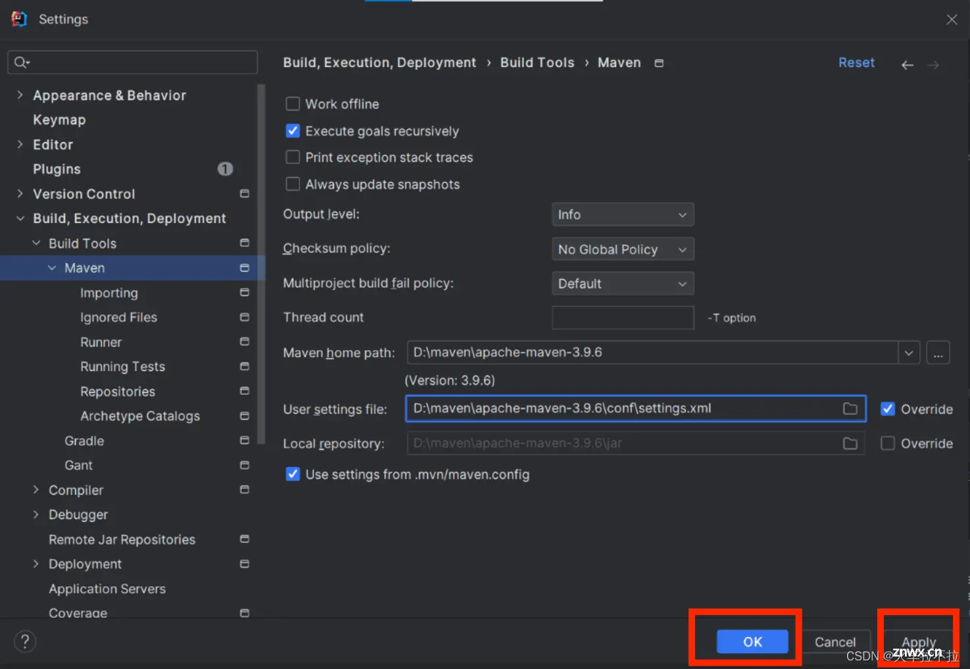The height and width of the screenshot is (669, 970).
Task: Click the settings search field
Action: point(132,62)
